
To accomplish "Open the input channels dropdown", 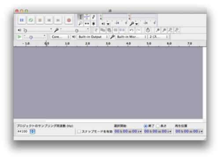I will 158,37.
